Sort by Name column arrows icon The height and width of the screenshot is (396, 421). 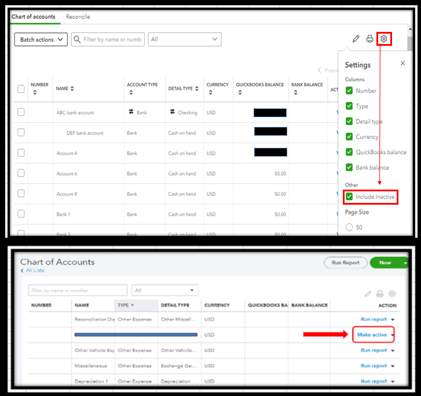pyautogui.click(x=72, y=89)
